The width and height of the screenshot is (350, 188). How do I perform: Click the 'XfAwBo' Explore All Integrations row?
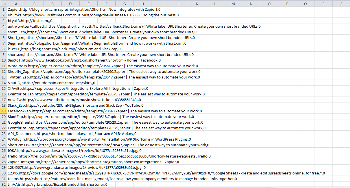78,88
